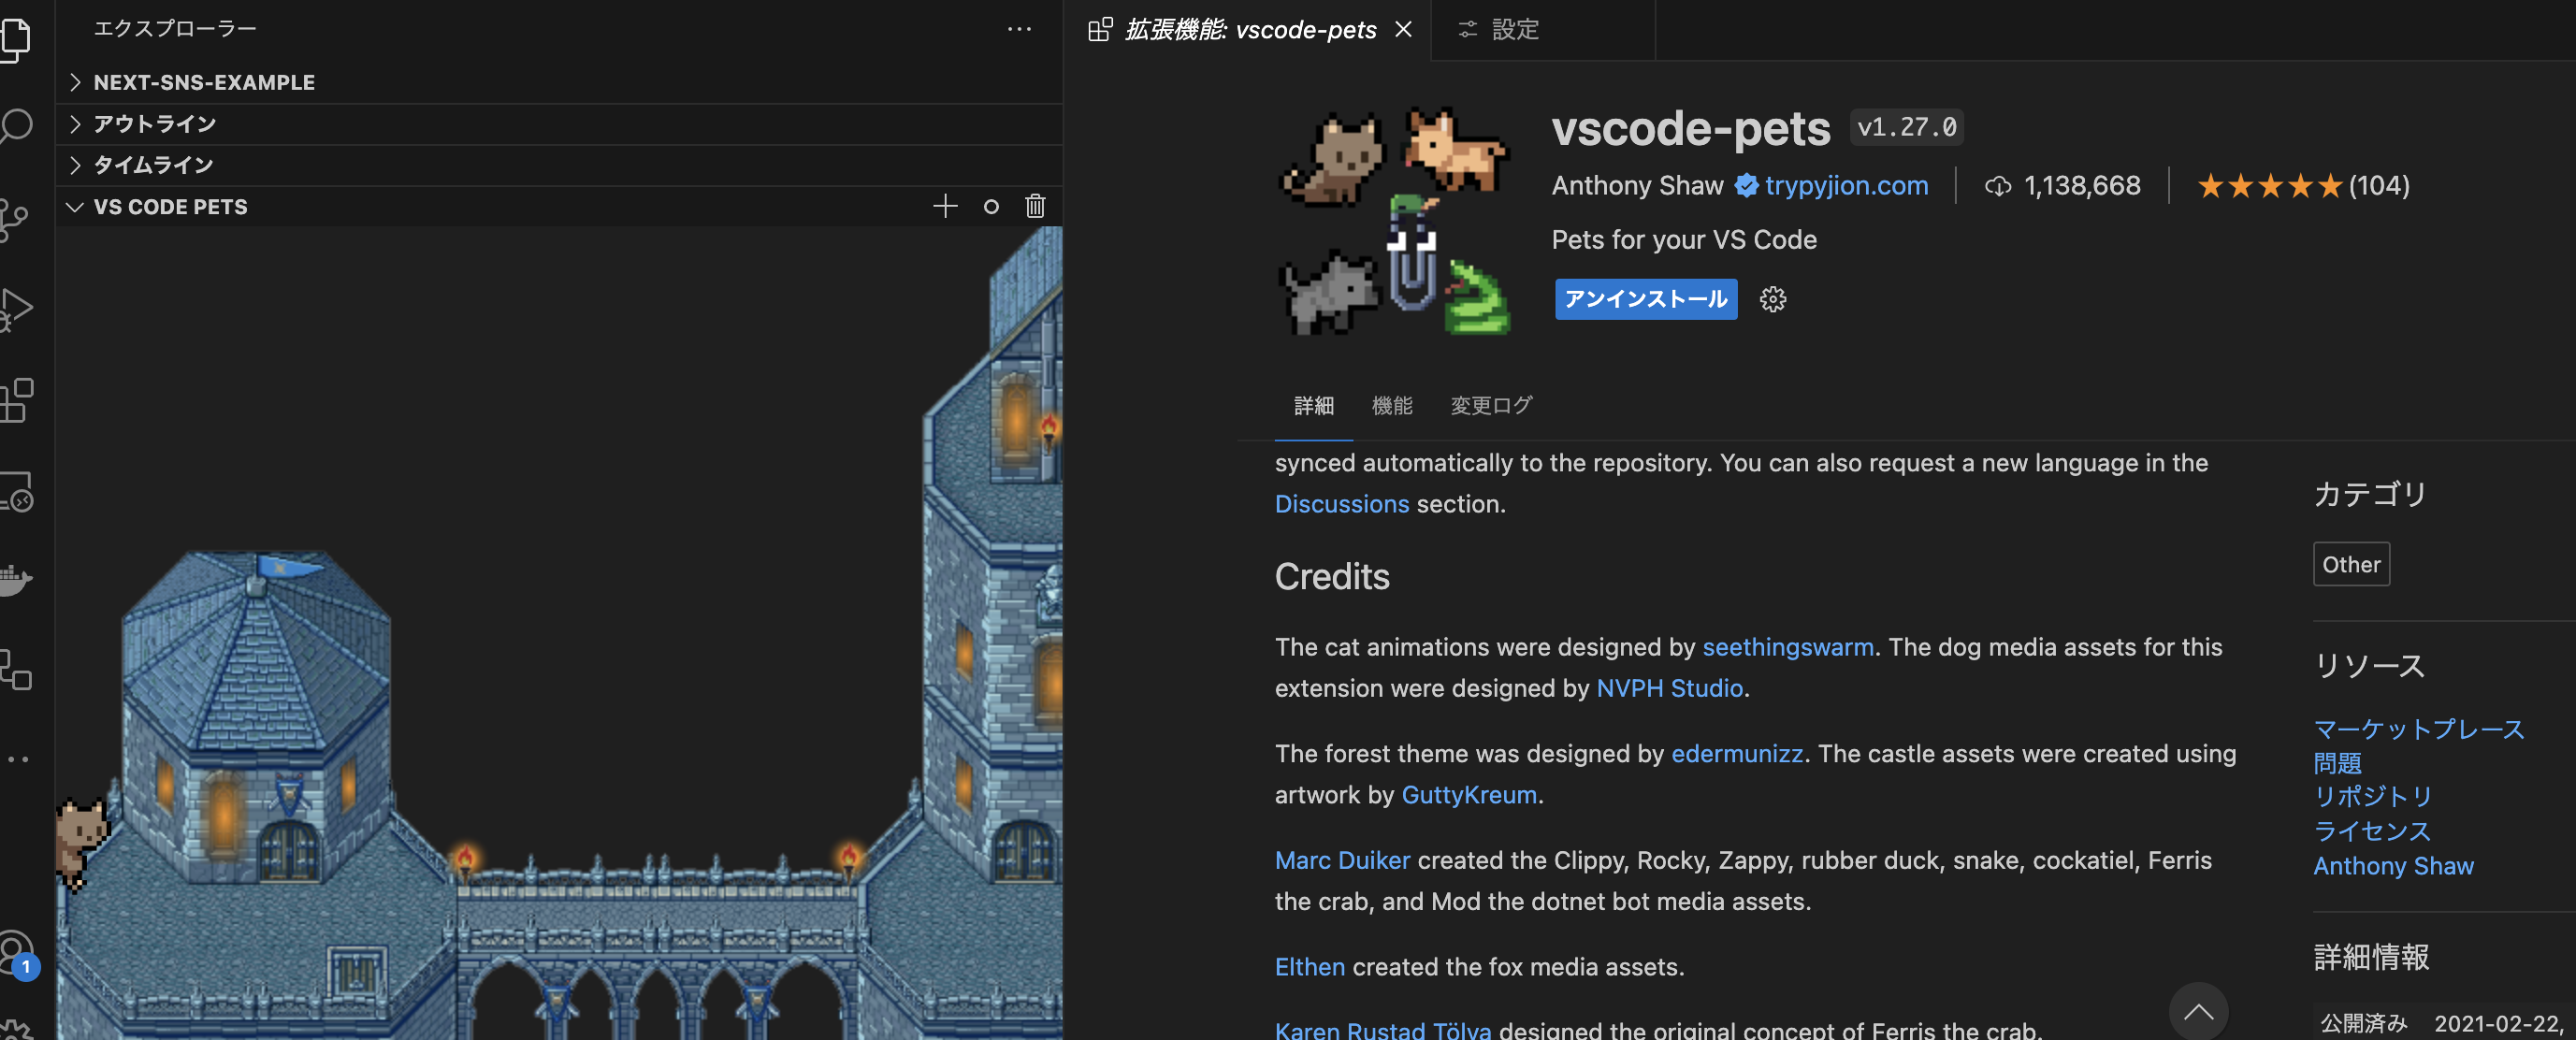The height and width of the screenshot is (1040, 2576).
Task: Click the アンインストール button
Action: (x=1645, y=299)
